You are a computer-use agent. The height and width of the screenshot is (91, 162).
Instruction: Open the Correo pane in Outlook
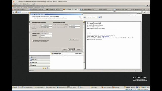[39, 57]
